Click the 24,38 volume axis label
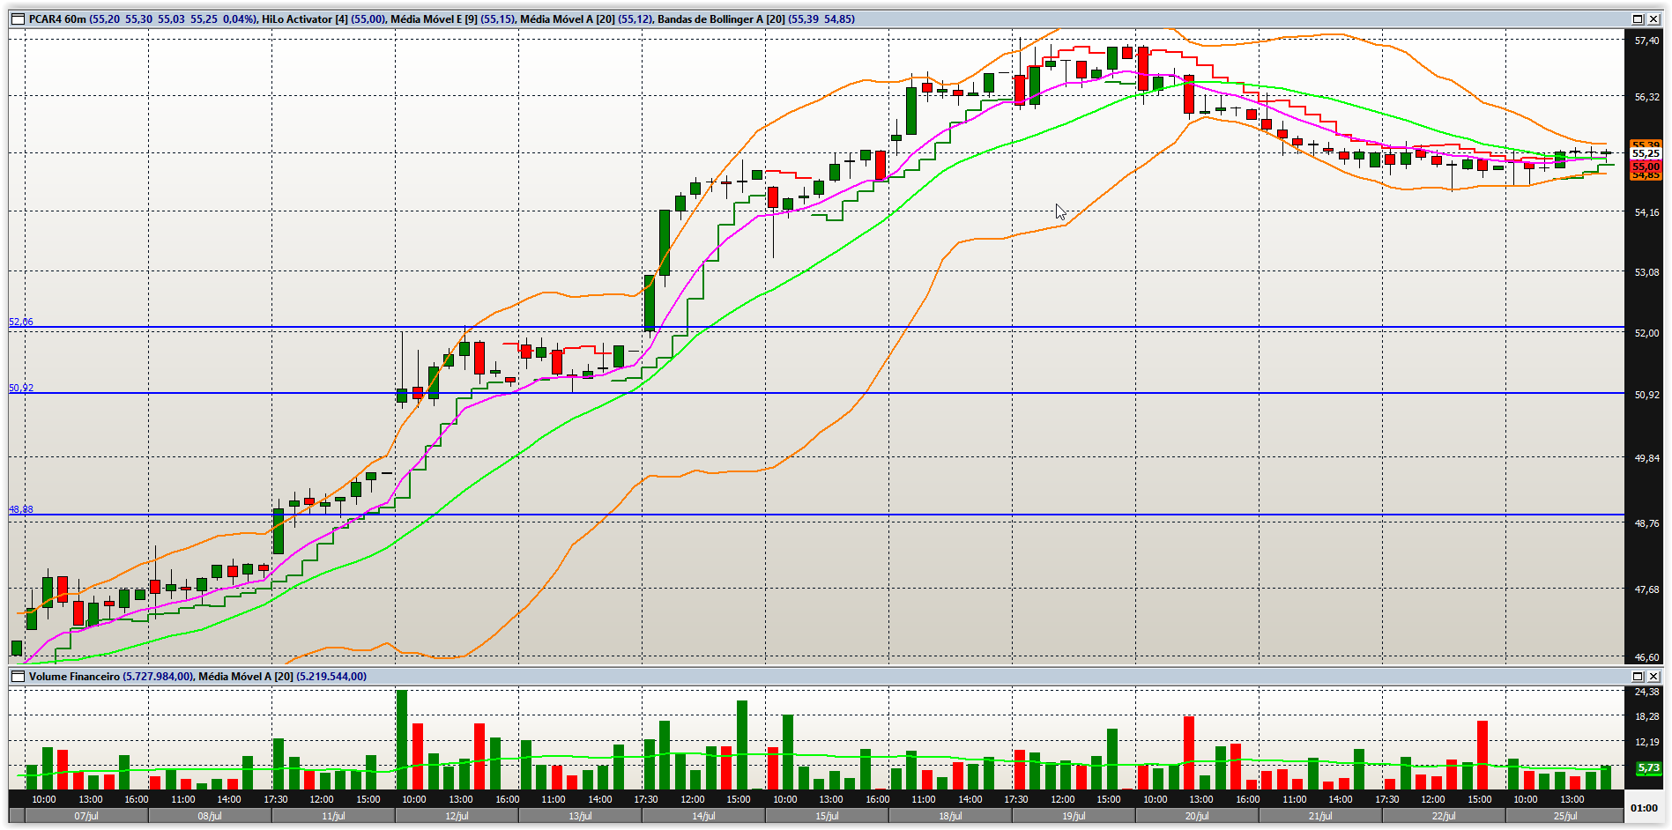Screen dimensions: 1672x830 tap(1646, 692)
